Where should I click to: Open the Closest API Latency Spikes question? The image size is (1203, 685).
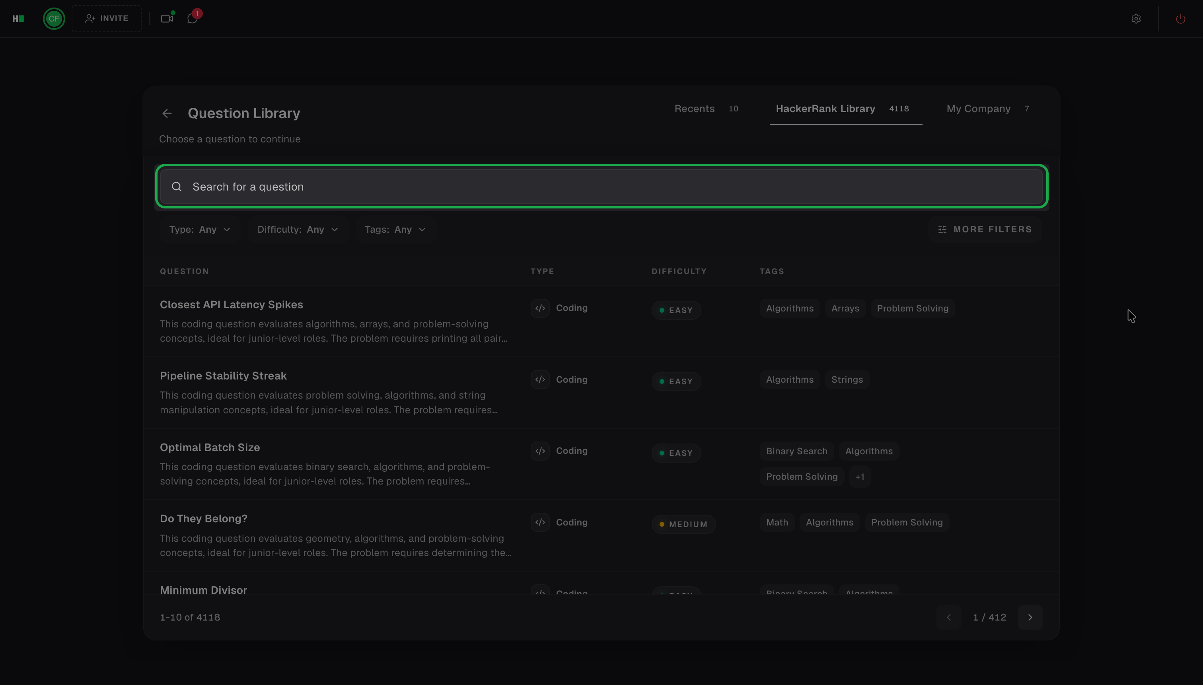click(232, 304)
